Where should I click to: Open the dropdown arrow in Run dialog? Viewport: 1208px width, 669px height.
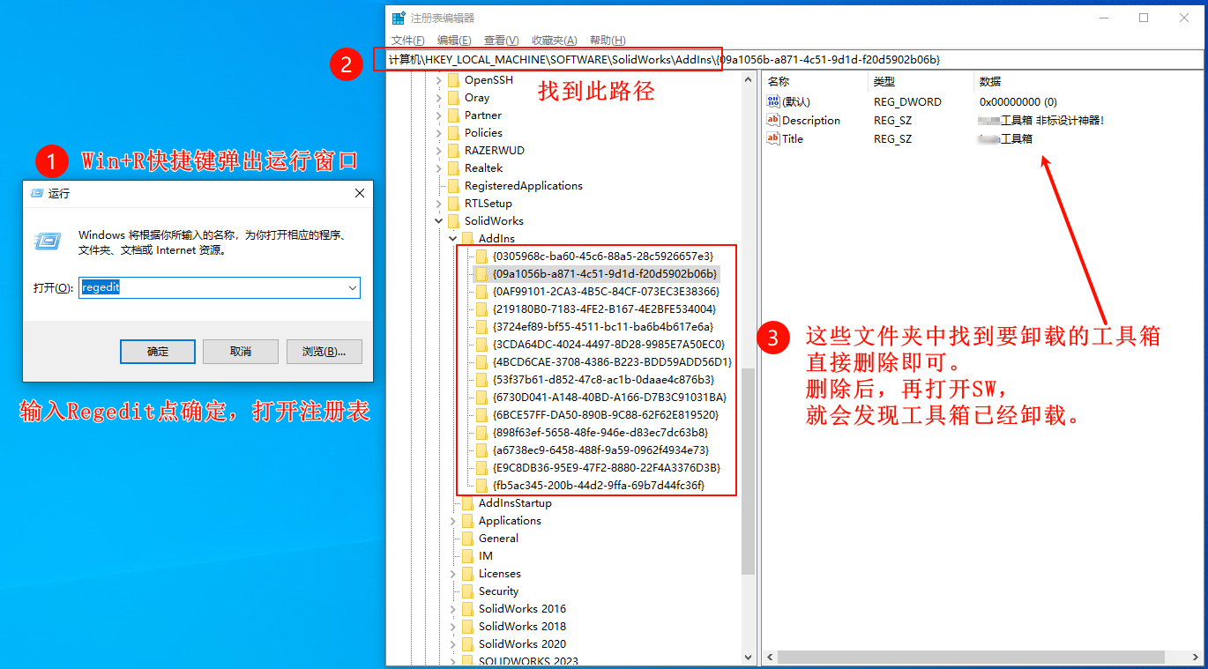click(353, 287)
